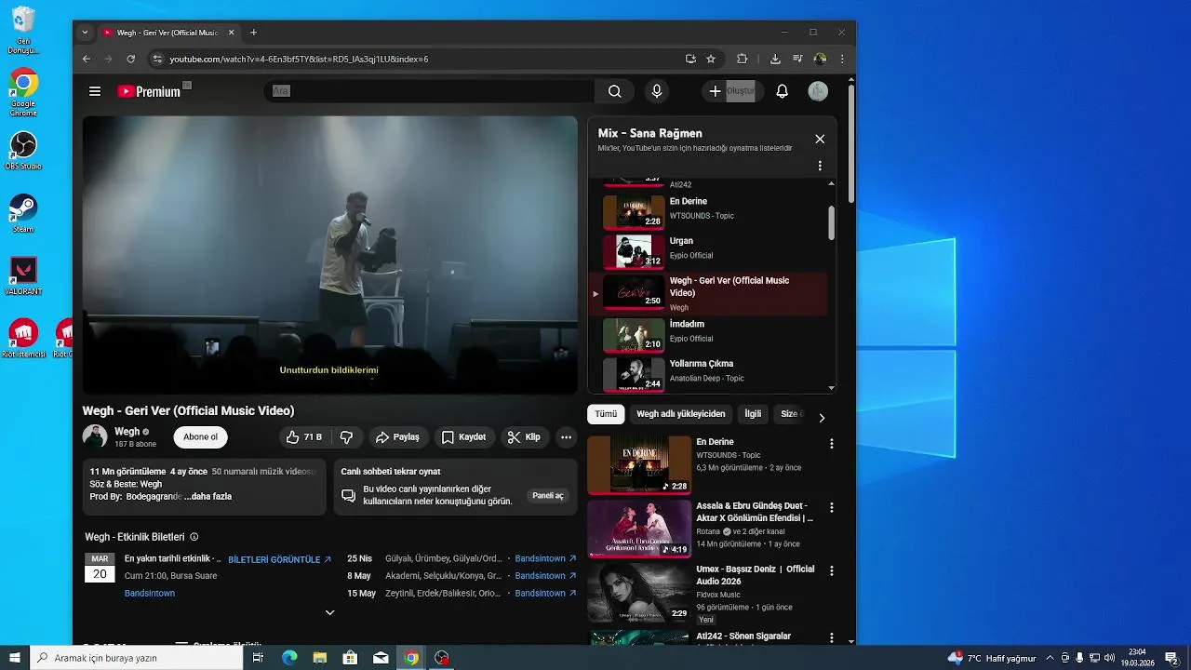View site information in address bar
This screenshot has width=1191, height=670.
[x=157, y=59]
